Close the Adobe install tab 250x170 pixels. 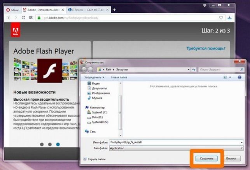click(x=63, y=10)
